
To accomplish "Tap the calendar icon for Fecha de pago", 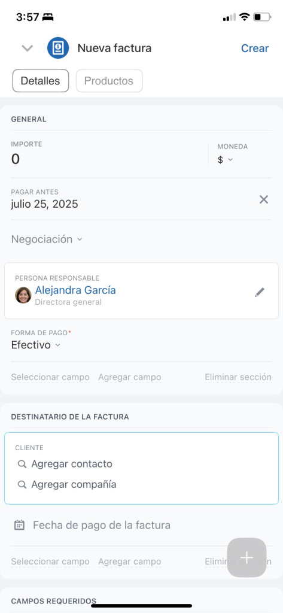I will (20, 524).
